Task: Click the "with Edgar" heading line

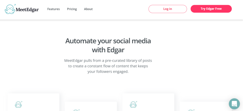Action: point(108,50)
